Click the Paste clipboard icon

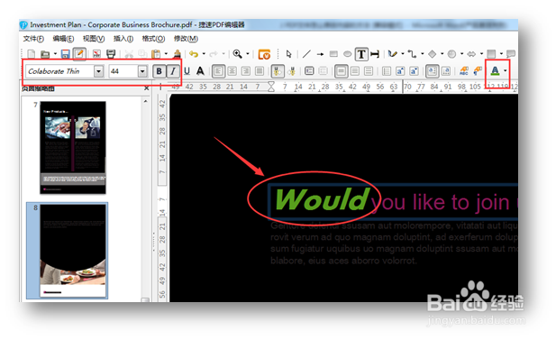(x=156, y=54)
